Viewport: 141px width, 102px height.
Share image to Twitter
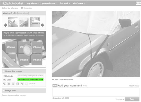pos(13,84)
